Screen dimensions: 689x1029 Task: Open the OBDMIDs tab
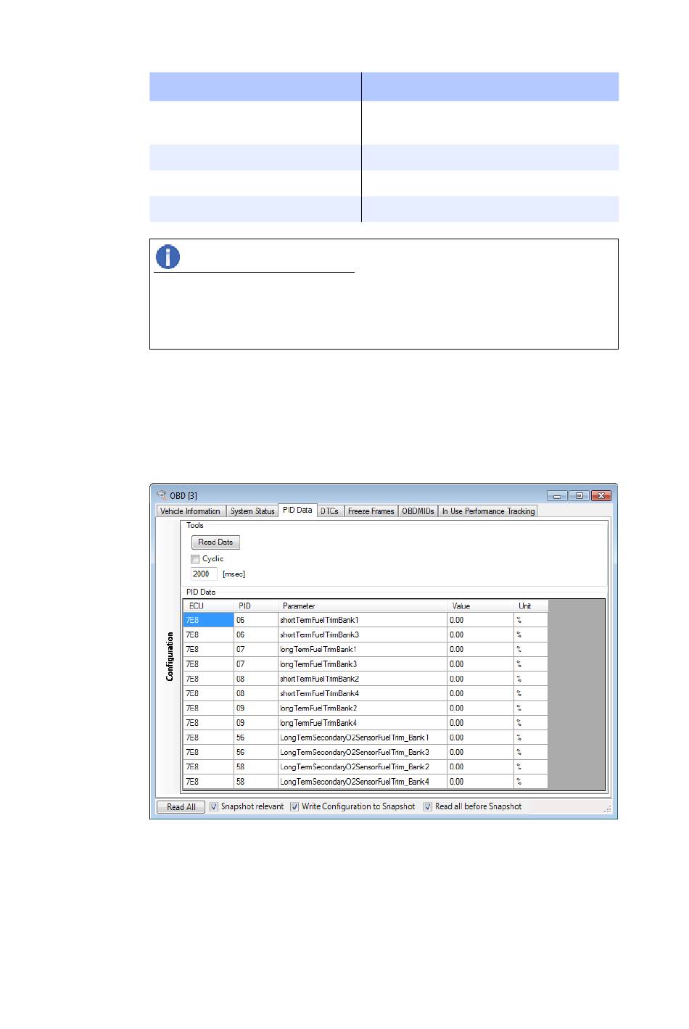pyautogui.click(x=418, y=511)
